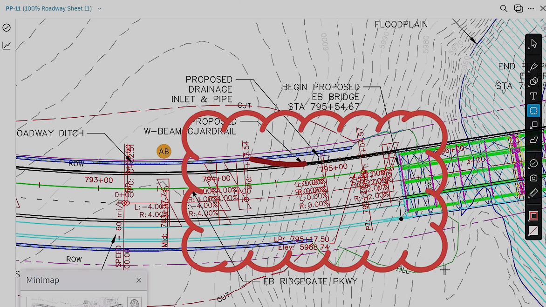Choose the freehand polygon tool
This screenshot has height=307, width=546.
point(534,140)
